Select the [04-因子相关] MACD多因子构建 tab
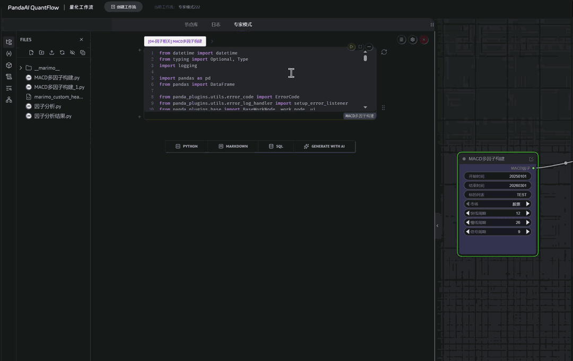Screen dimensions: 573x361 (x=175, y=41)
